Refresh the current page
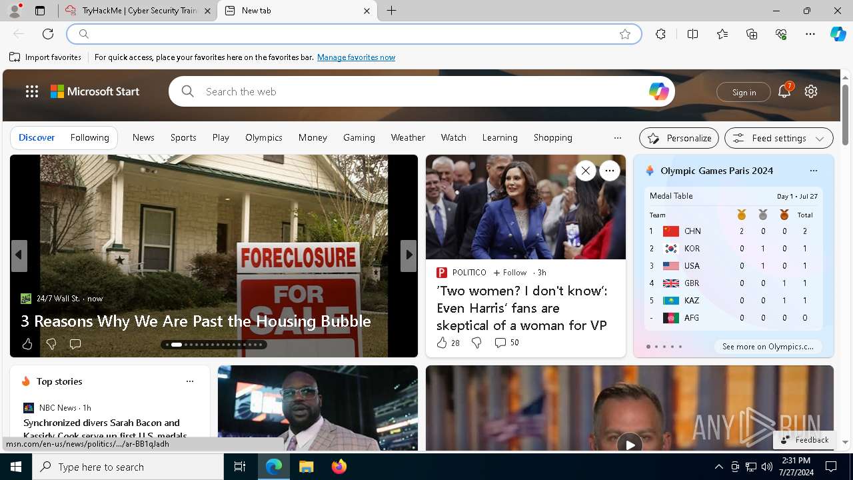This screenshot has width=853, height=480. coord(48,34)
